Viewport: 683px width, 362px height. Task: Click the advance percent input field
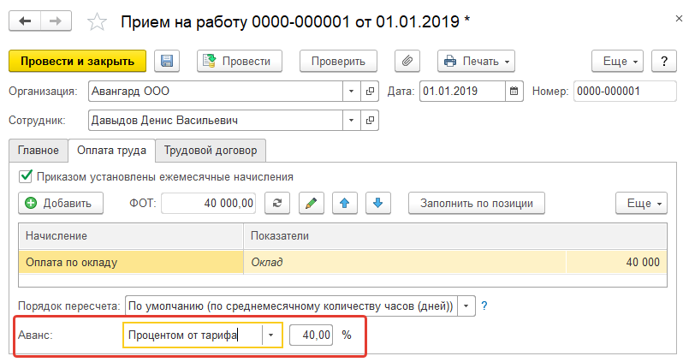312,335
